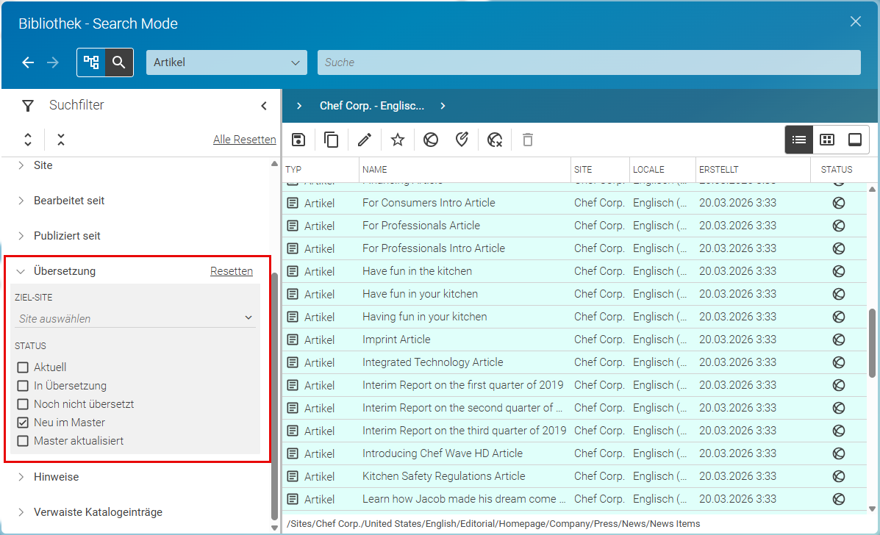This screenshot has height=535, width=880.
Task: Click the bookmark star icon in toolbar
Action: pyautogui.click(x=398, y=140)
